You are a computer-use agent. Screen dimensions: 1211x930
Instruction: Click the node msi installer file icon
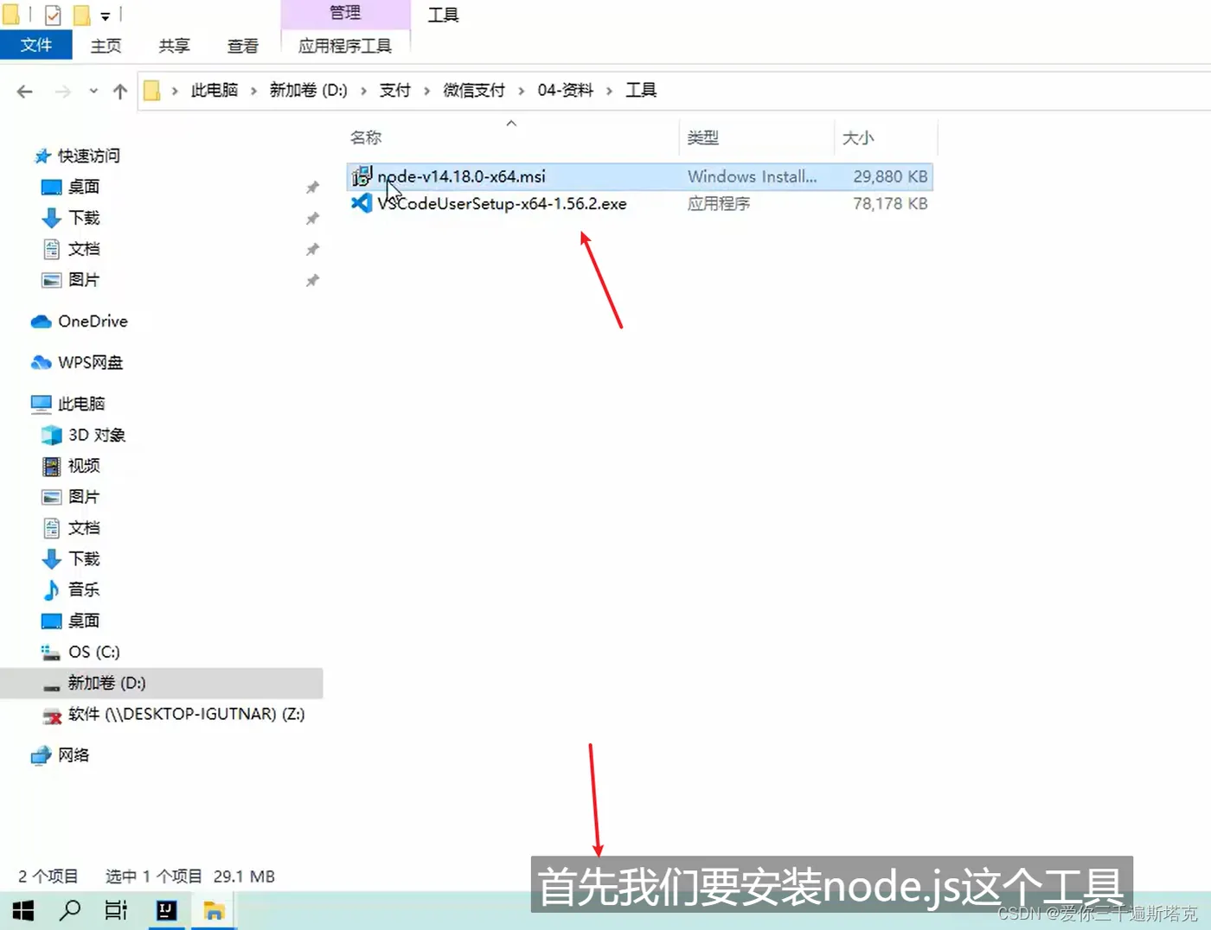[x=362, y=176]
